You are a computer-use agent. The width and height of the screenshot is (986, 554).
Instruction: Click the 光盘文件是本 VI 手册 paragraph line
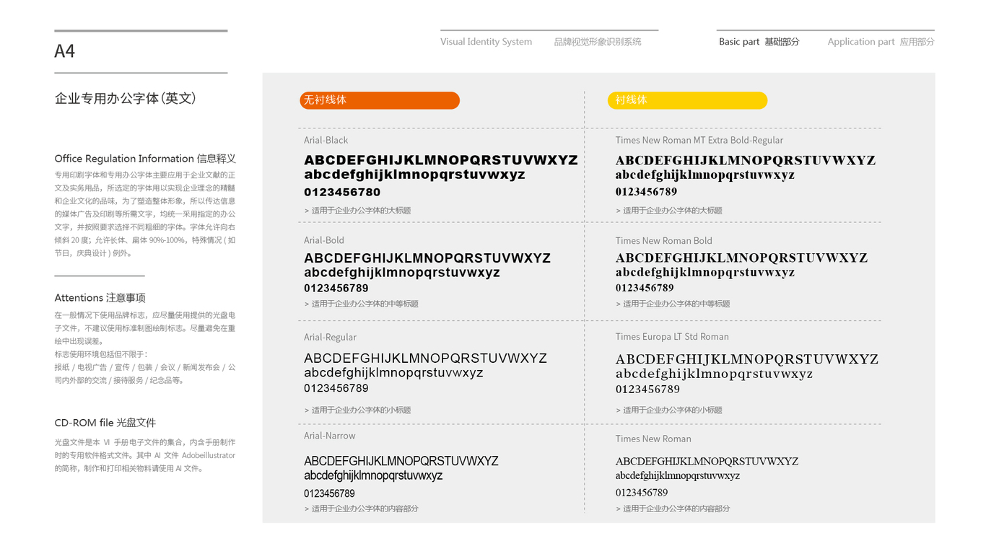[145, 442]
